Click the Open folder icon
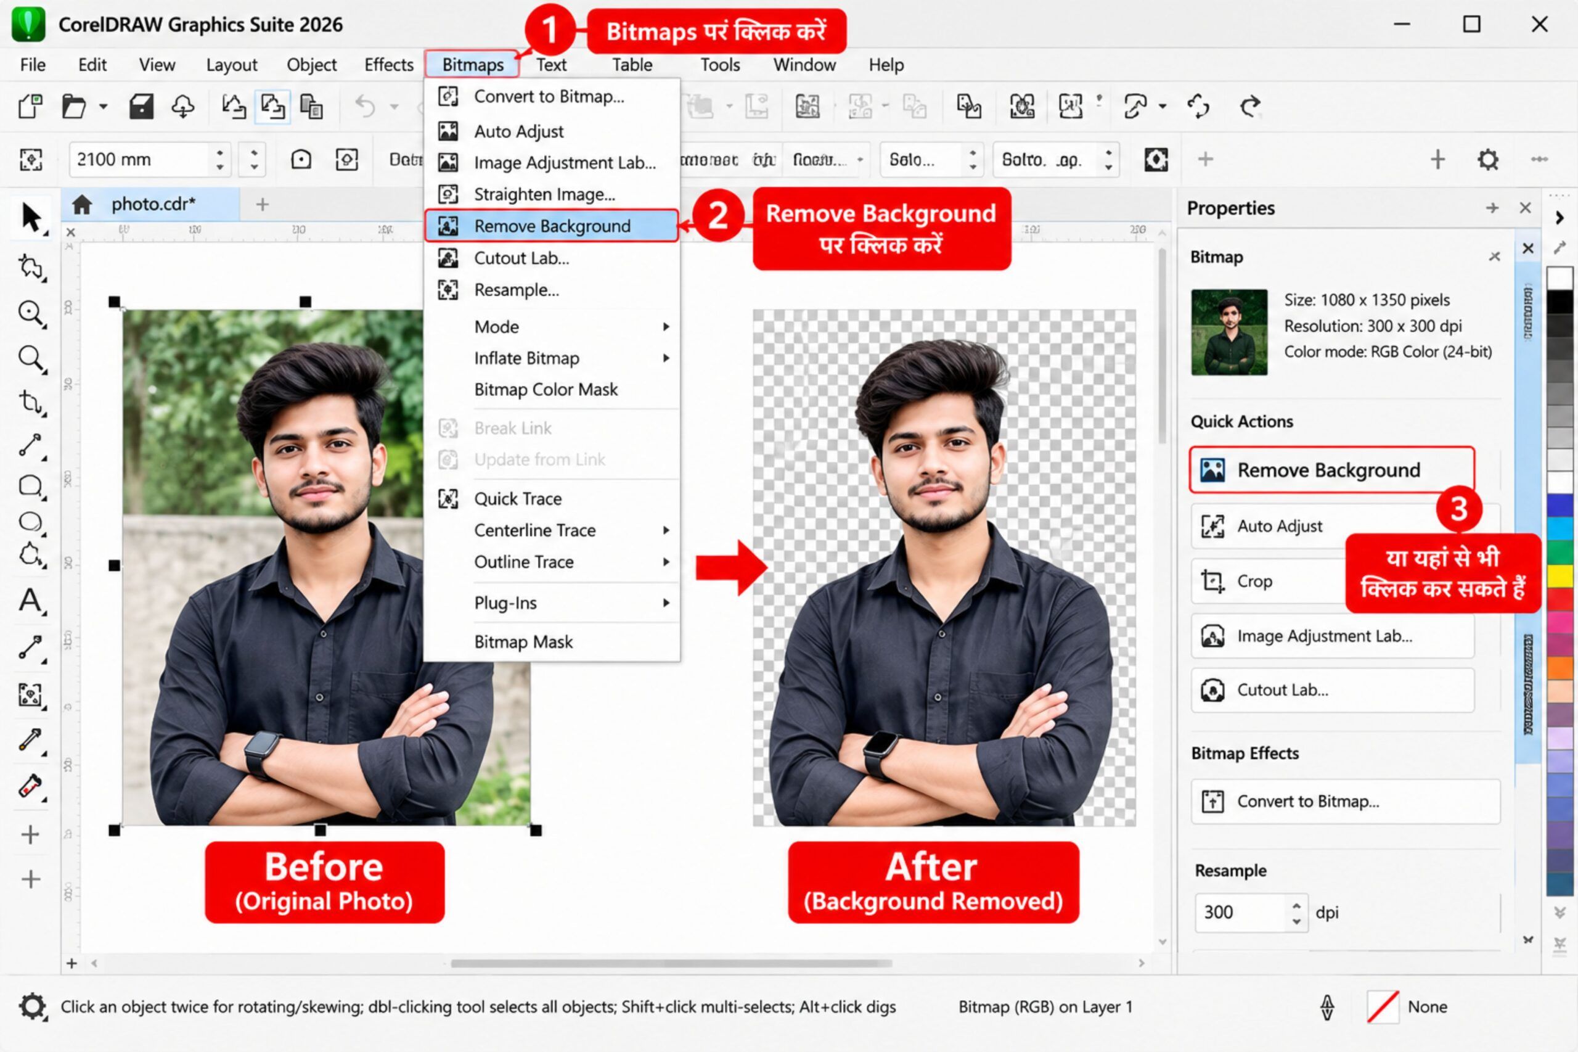Image resolution: width=1578 pixels, height=1052 pixels. (x=73, y=106)
